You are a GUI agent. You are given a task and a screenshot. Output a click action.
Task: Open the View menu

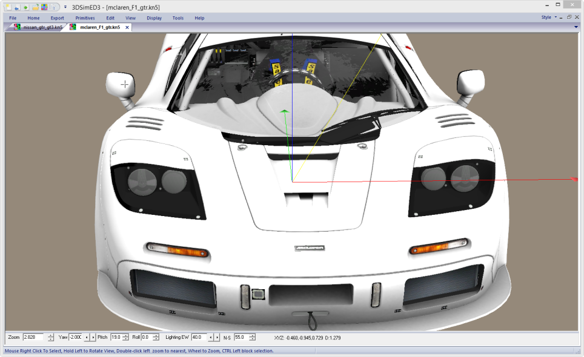coord(130,18)
